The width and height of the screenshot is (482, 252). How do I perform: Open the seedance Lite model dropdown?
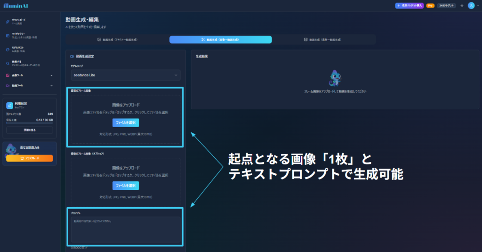tap(125, 75)
